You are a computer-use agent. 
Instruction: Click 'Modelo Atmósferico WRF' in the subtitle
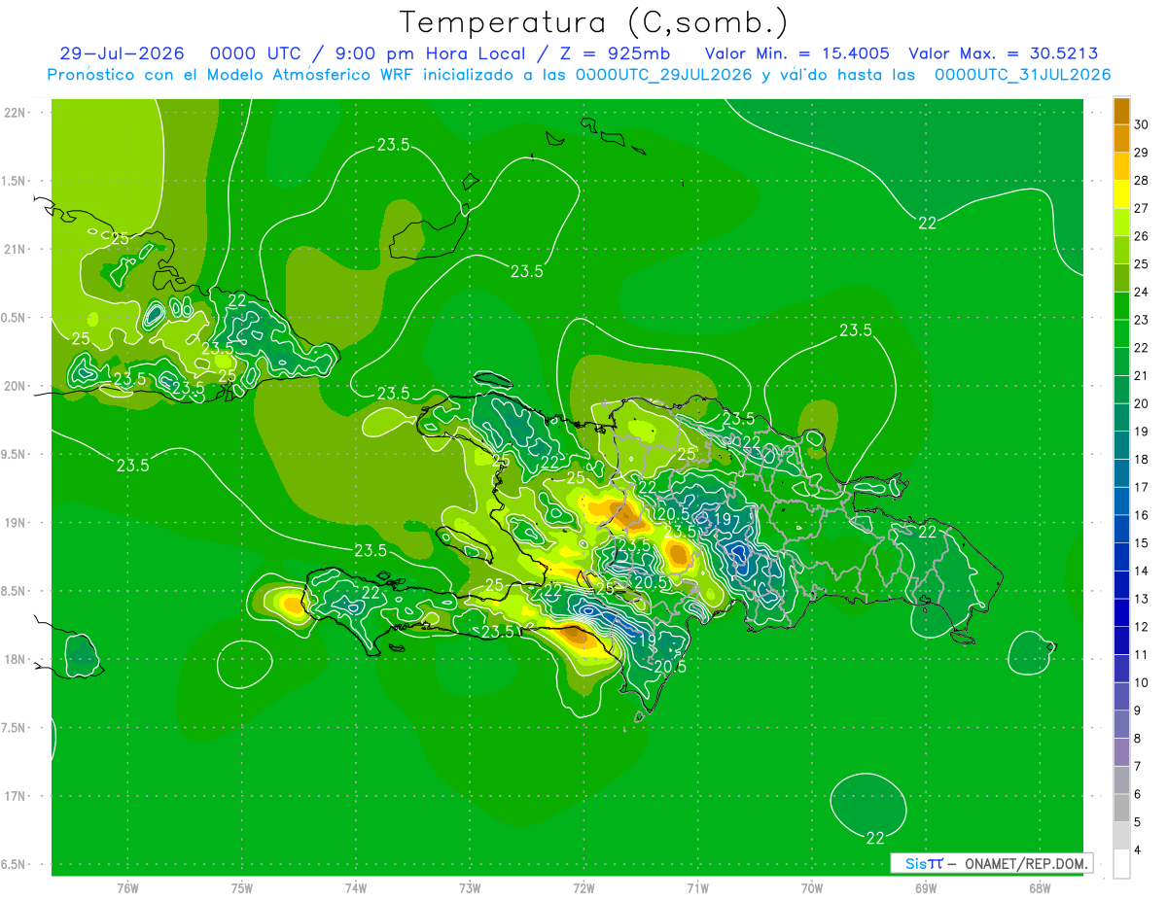coord(308,75)
